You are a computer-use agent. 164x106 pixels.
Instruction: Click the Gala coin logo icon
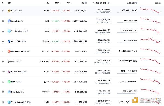coord(9,62)
